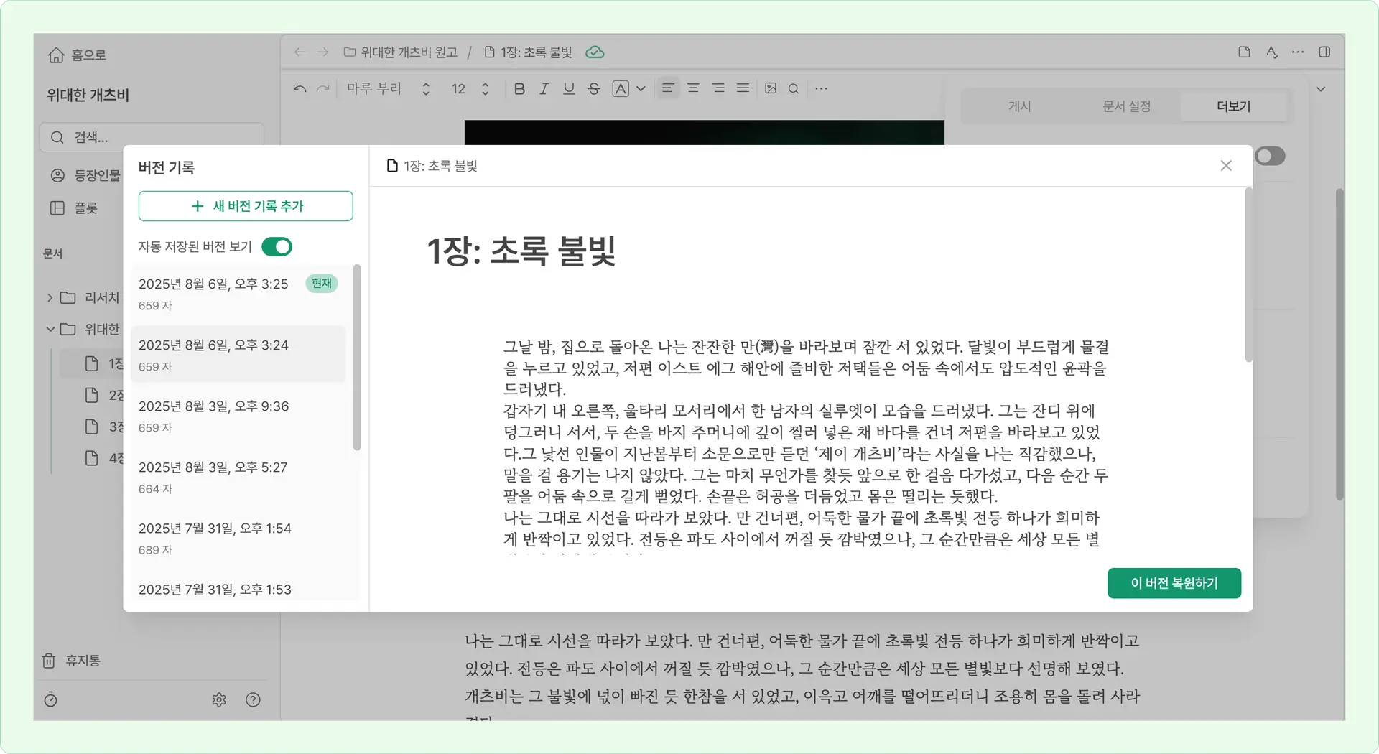
Task: Click the Bold formatting icon
Action: click(x=519, y=88)
